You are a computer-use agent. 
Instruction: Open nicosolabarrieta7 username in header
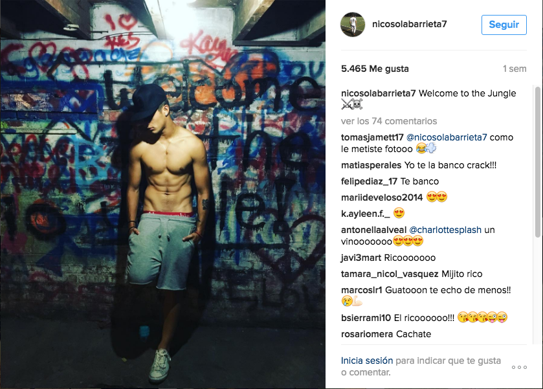point(409,24)
